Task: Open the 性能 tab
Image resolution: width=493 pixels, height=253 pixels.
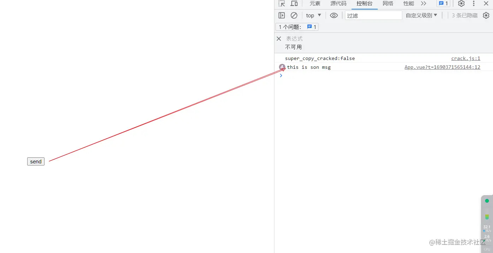Action: (409, 4)
